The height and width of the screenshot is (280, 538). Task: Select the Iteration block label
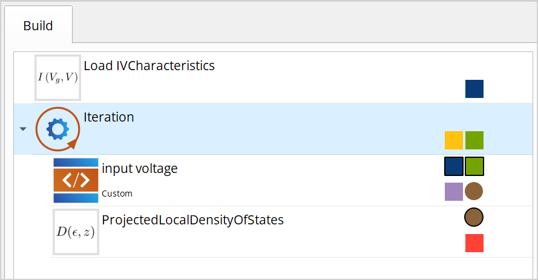(109, 117)
